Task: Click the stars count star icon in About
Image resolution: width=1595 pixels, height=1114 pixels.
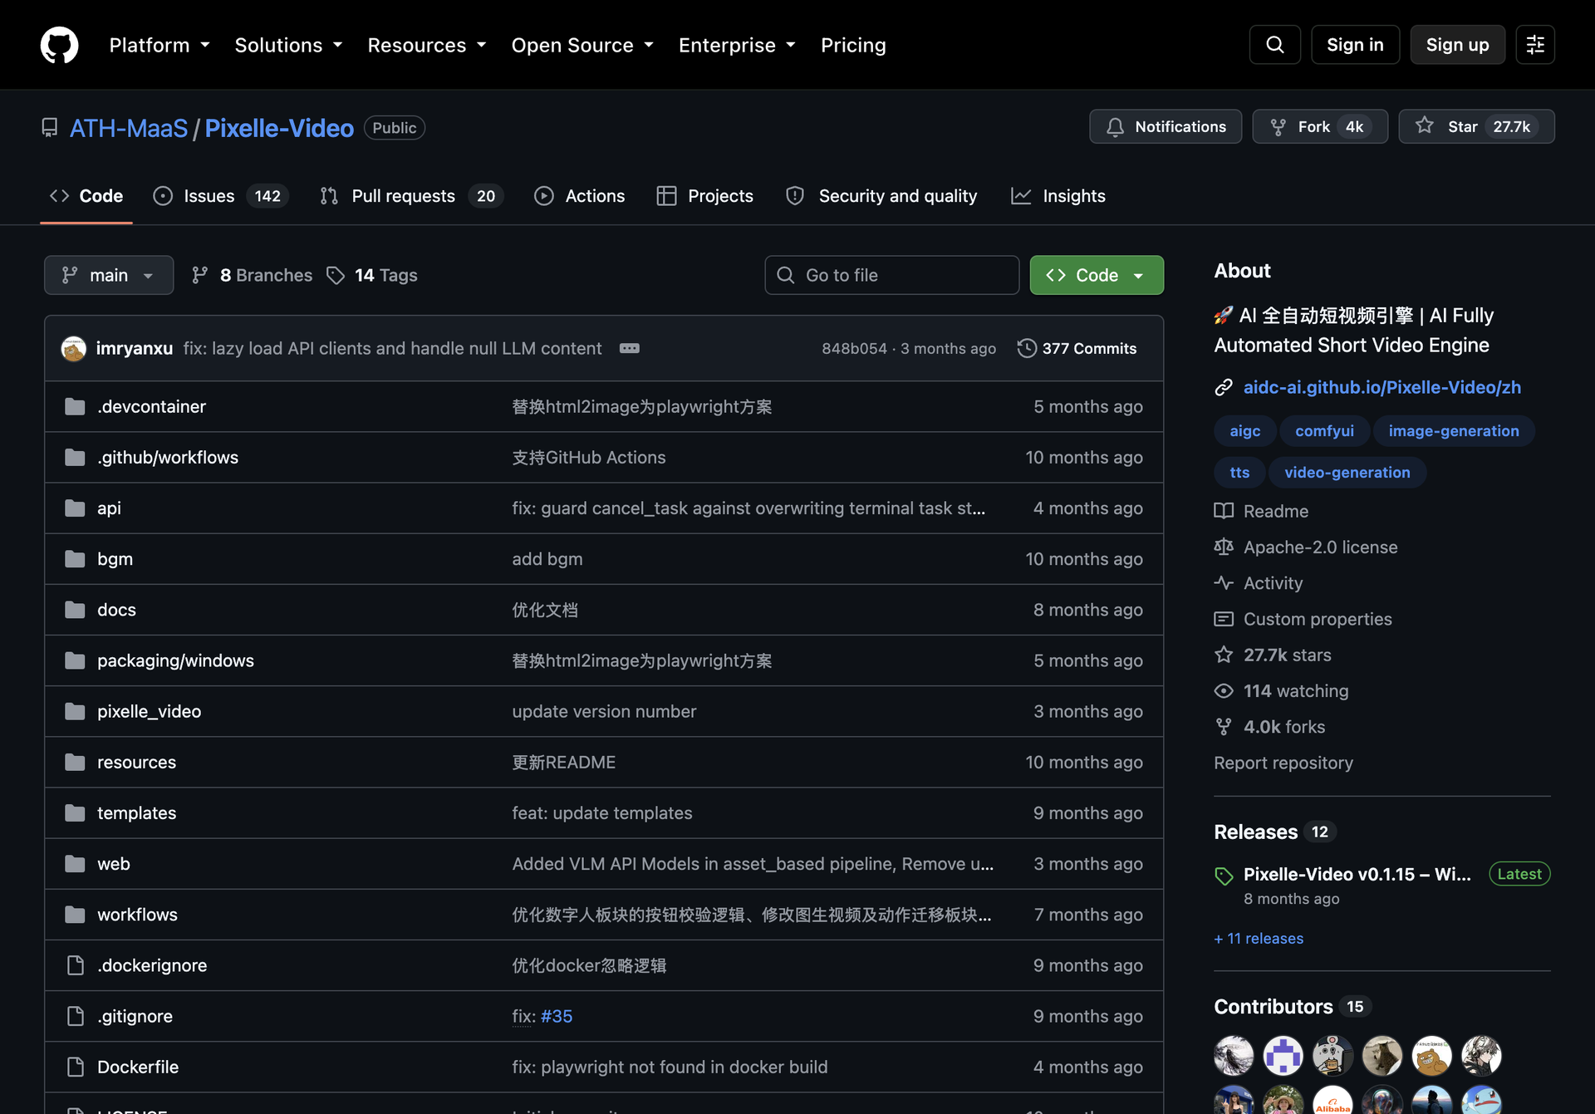Action: [1224, 655]
